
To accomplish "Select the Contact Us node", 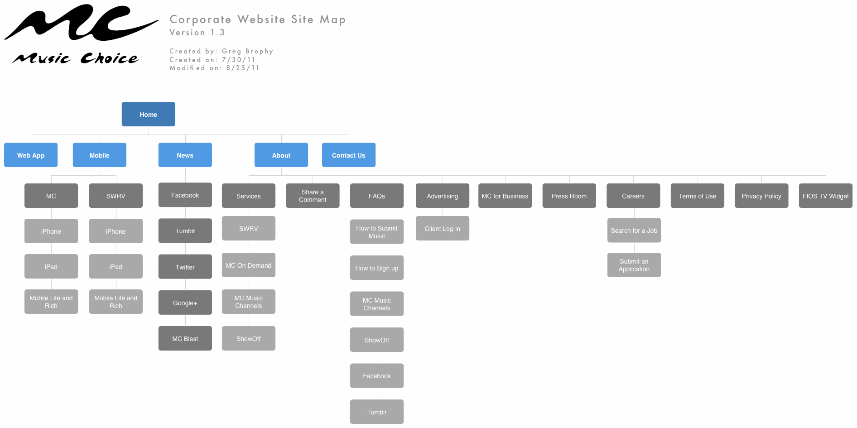I will point(349,155).
